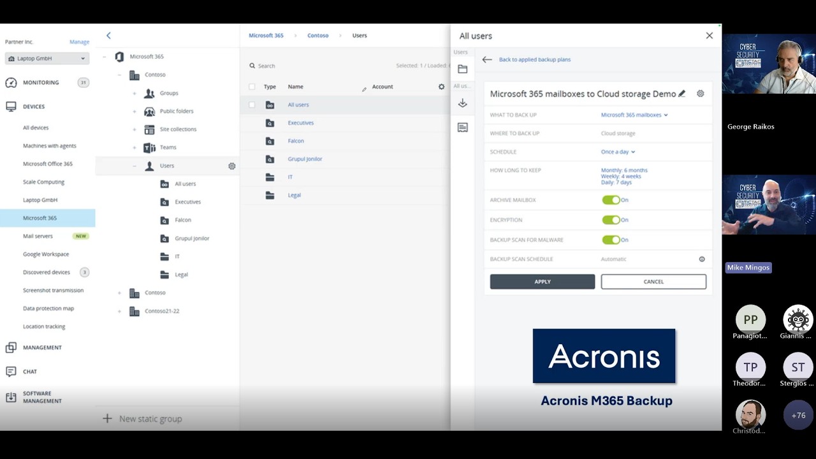Open the Once a day schedule dropdown
Viewport: 816px width, 459px height.
(x=618, y=152)
